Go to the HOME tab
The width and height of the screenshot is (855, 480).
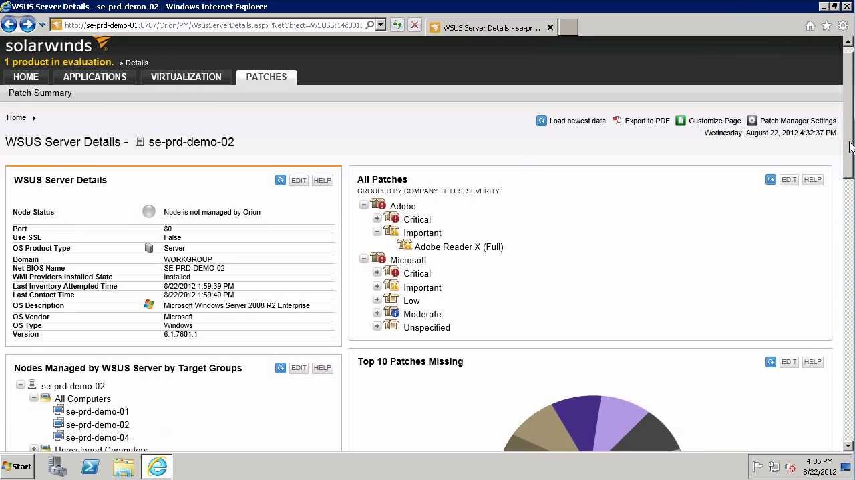point(26,77)
